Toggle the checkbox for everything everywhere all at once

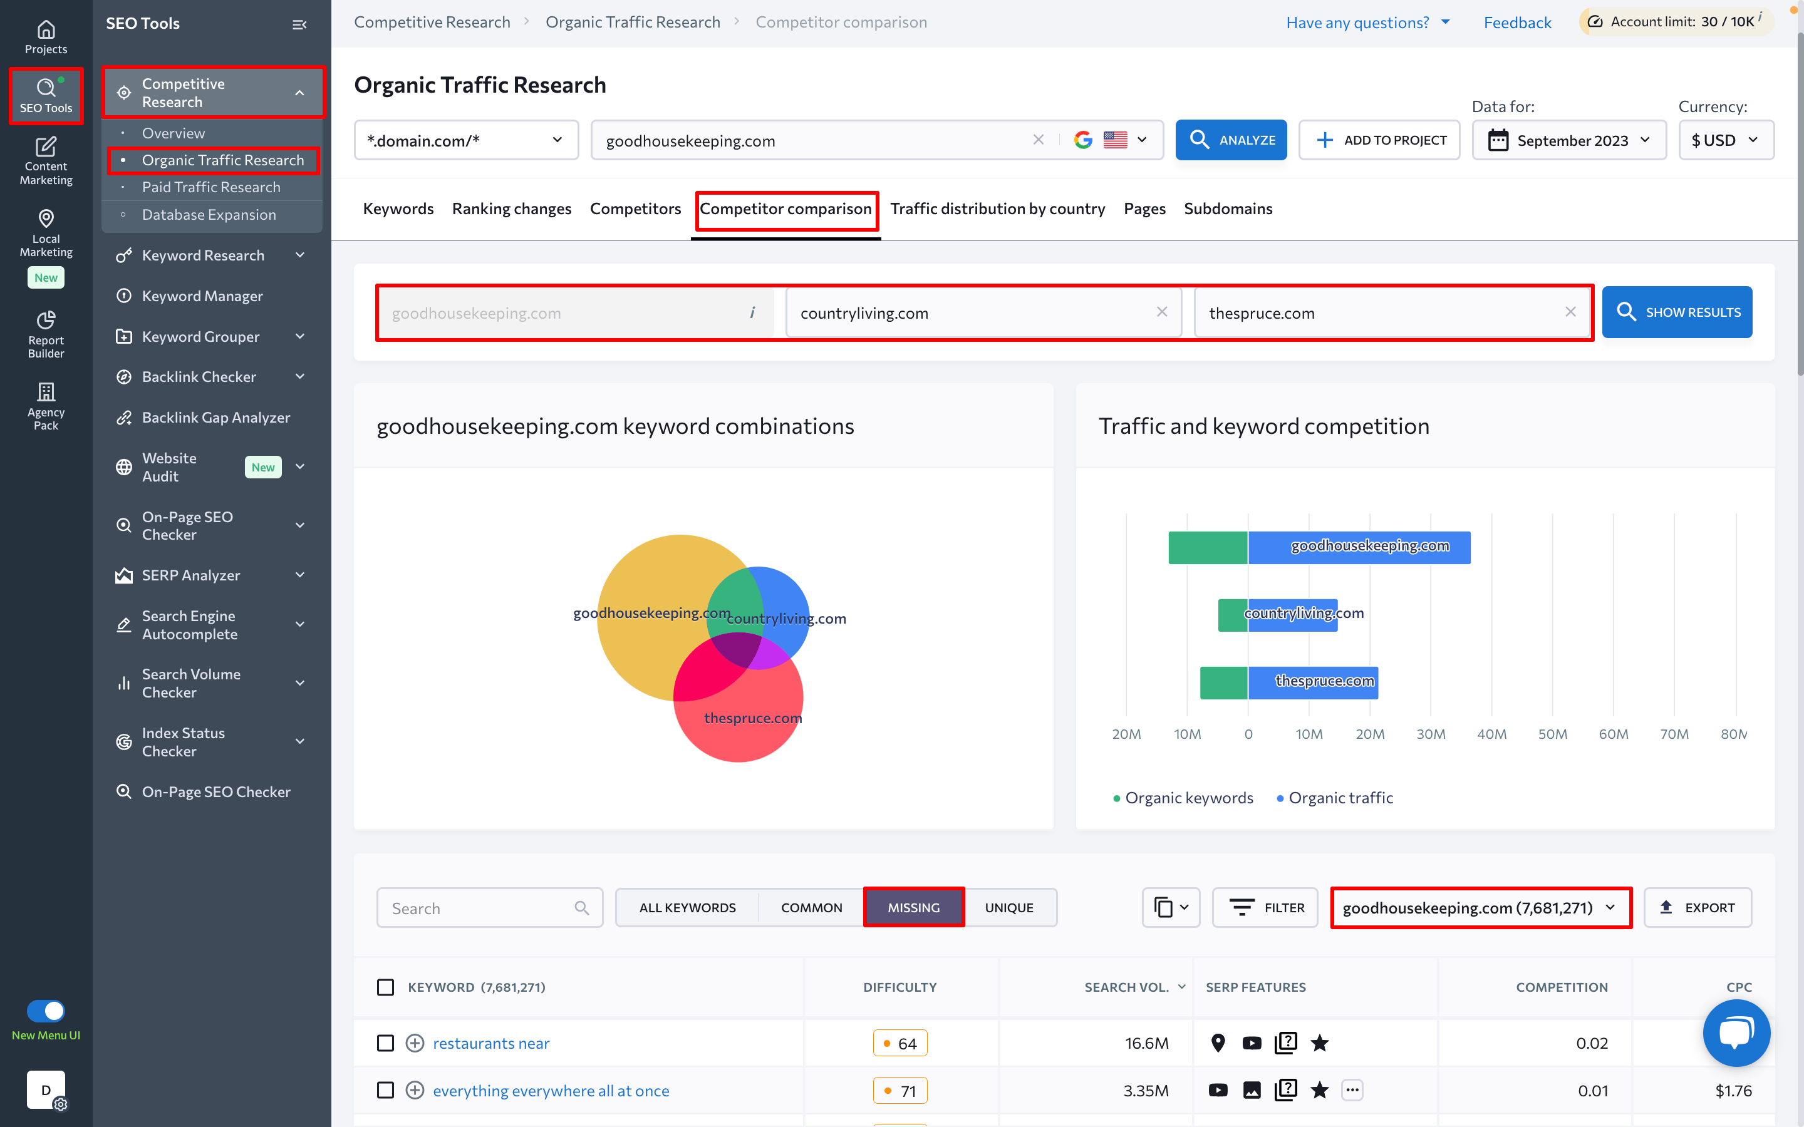[386, 1089]
